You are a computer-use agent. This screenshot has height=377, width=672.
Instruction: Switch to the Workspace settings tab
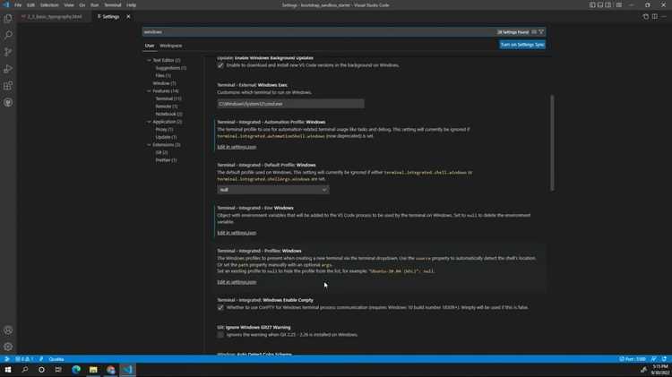[x=170, y=46]
